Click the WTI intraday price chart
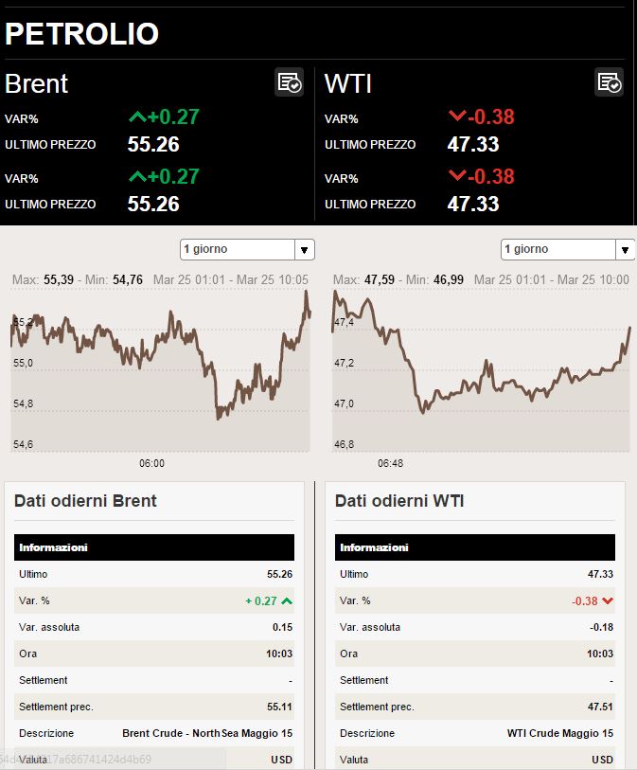Viewport: 637px width, 770px height. (x=481, y=370)
